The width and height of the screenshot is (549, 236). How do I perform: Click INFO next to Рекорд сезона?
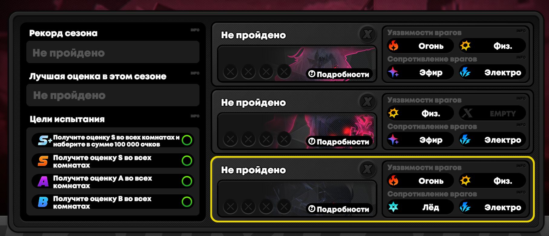pos(195,30)
